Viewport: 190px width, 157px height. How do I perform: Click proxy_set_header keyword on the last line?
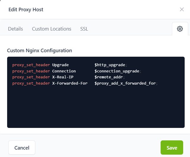[x=31, y=83]
